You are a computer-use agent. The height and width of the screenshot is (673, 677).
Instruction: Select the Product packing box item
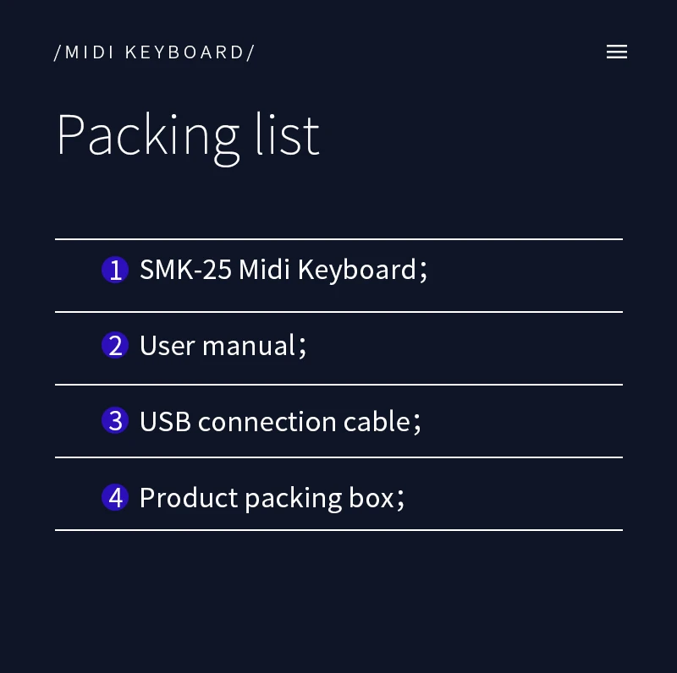pyautogui.click(x=267, y=497)
